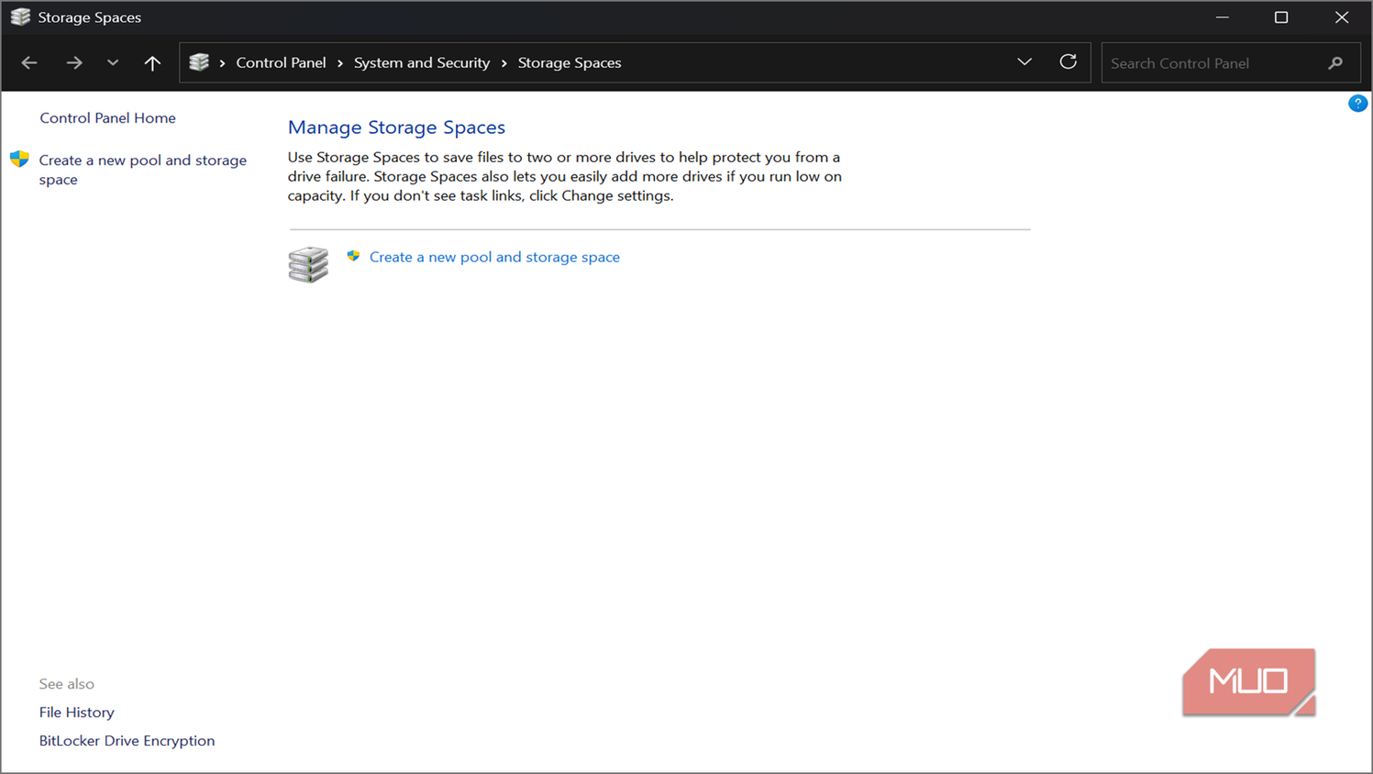1373x774 pixels.
Task: Open the address bar history dropdown
Action: click(1024, 62)
